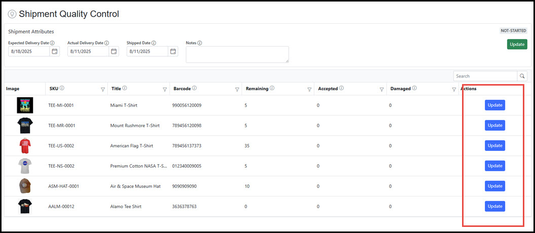Click the info icon beside Remaining header
The height and width of the screenshot is (233, 535).
point(272,88)
